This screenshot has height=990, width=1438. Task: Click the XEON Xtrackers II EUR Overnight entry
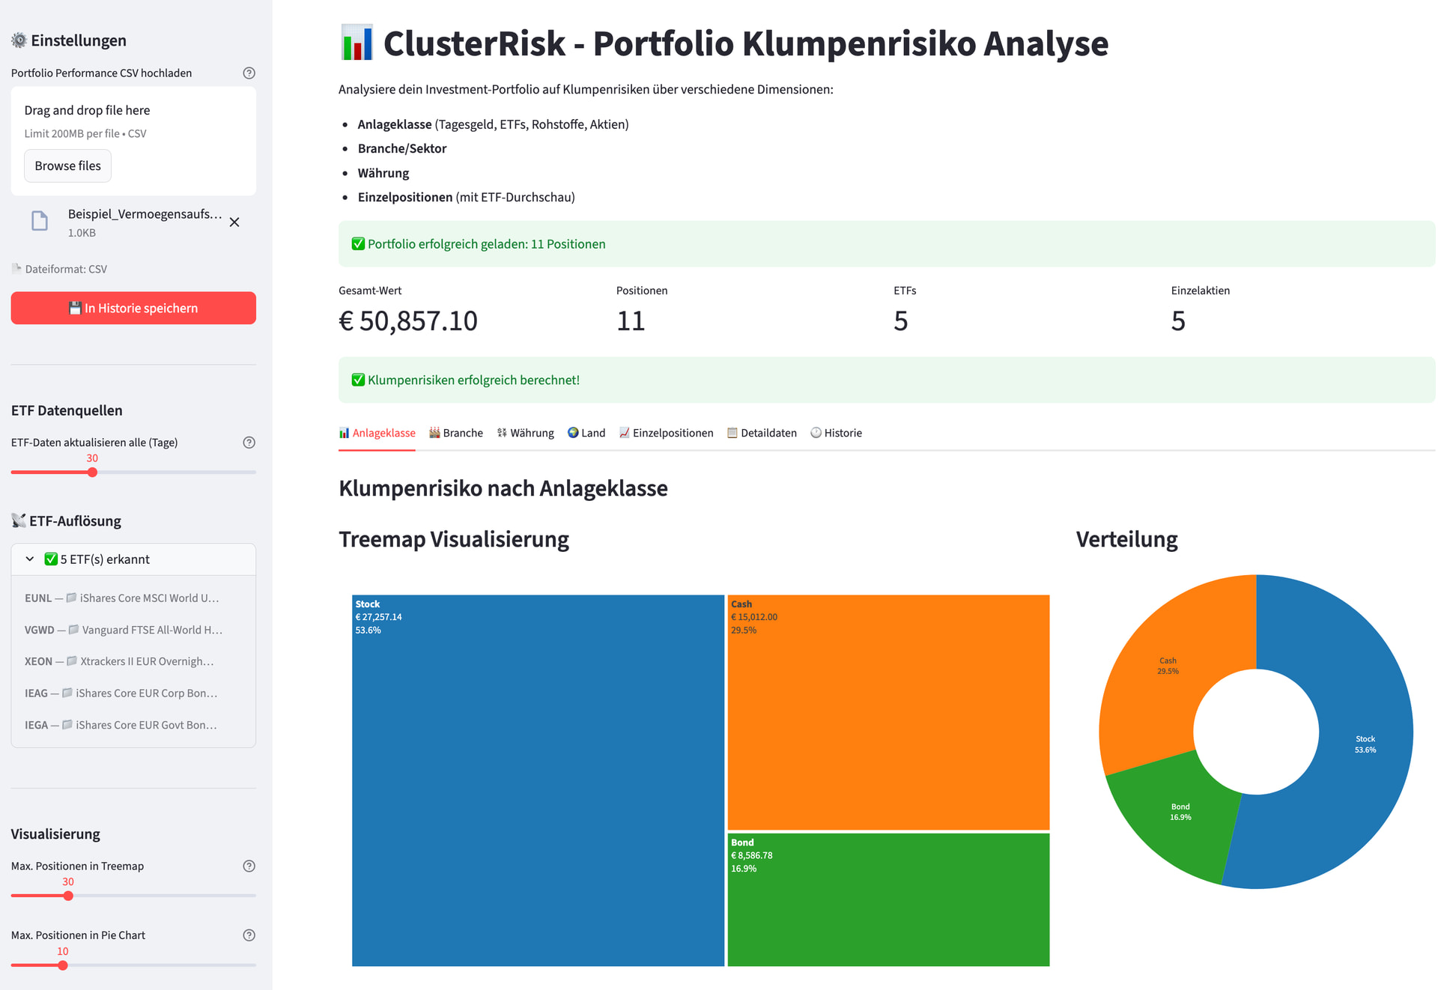click(120, 661)
